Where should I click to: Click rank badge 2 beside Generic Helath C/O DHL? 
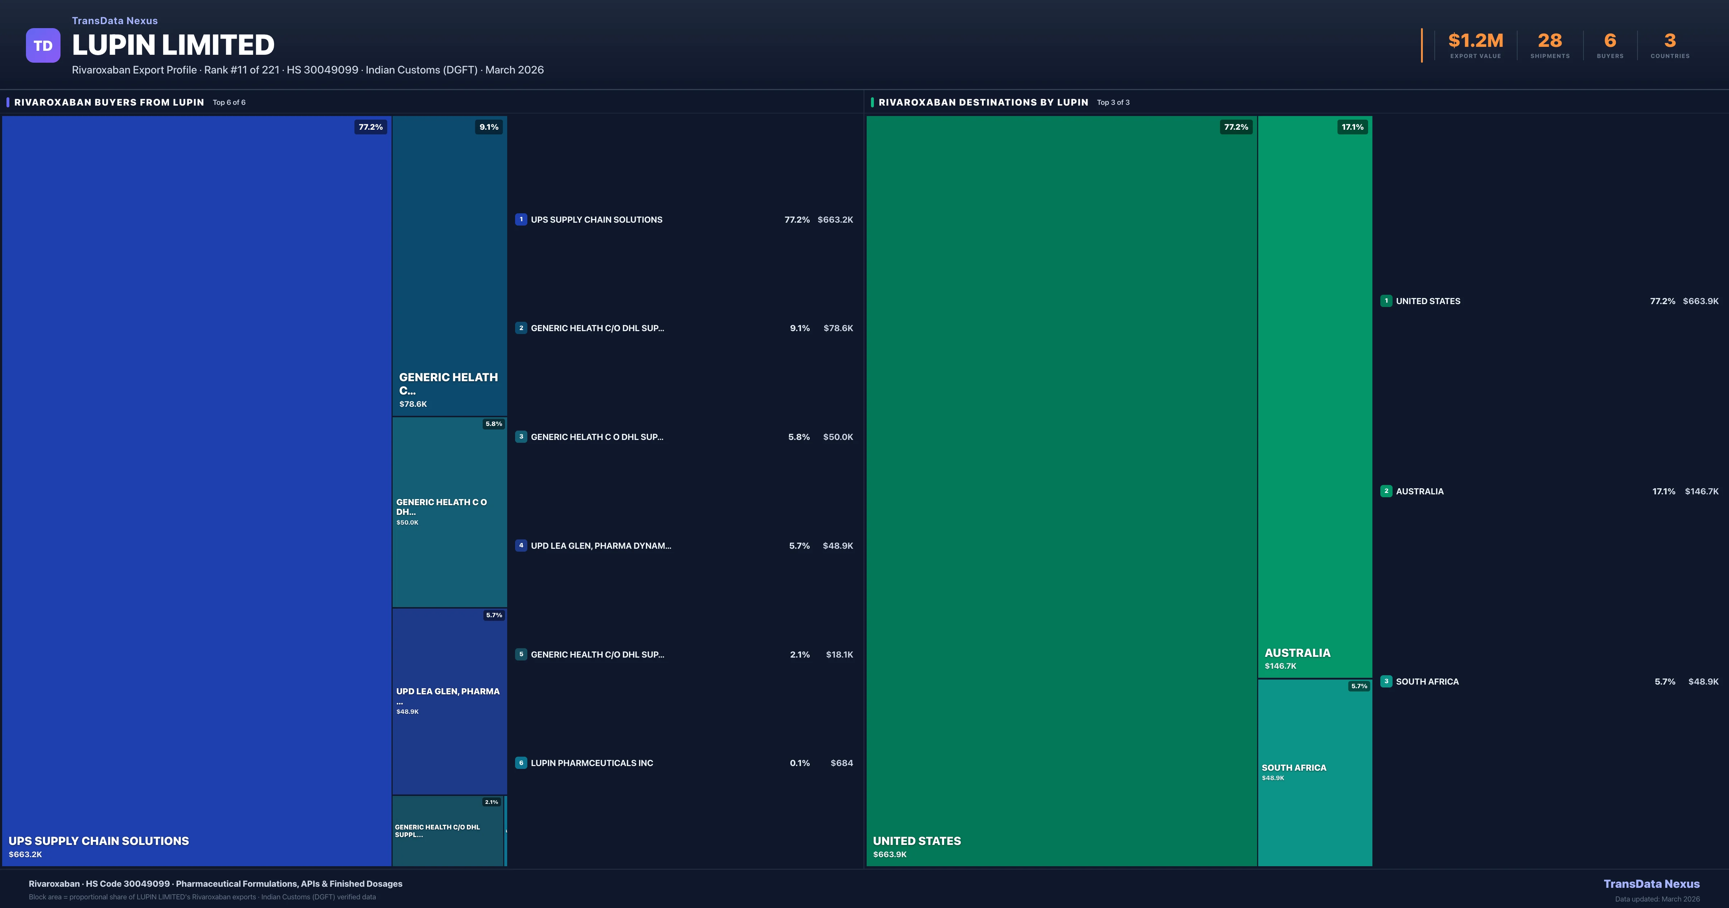521,328
